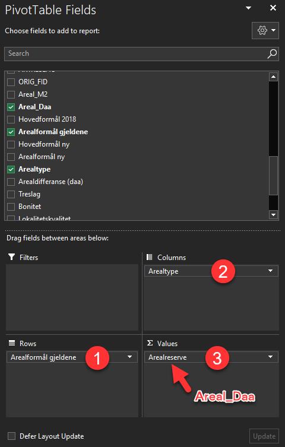
Task: Open Arealtype dropdown in Columns
Action: (271, 271)
